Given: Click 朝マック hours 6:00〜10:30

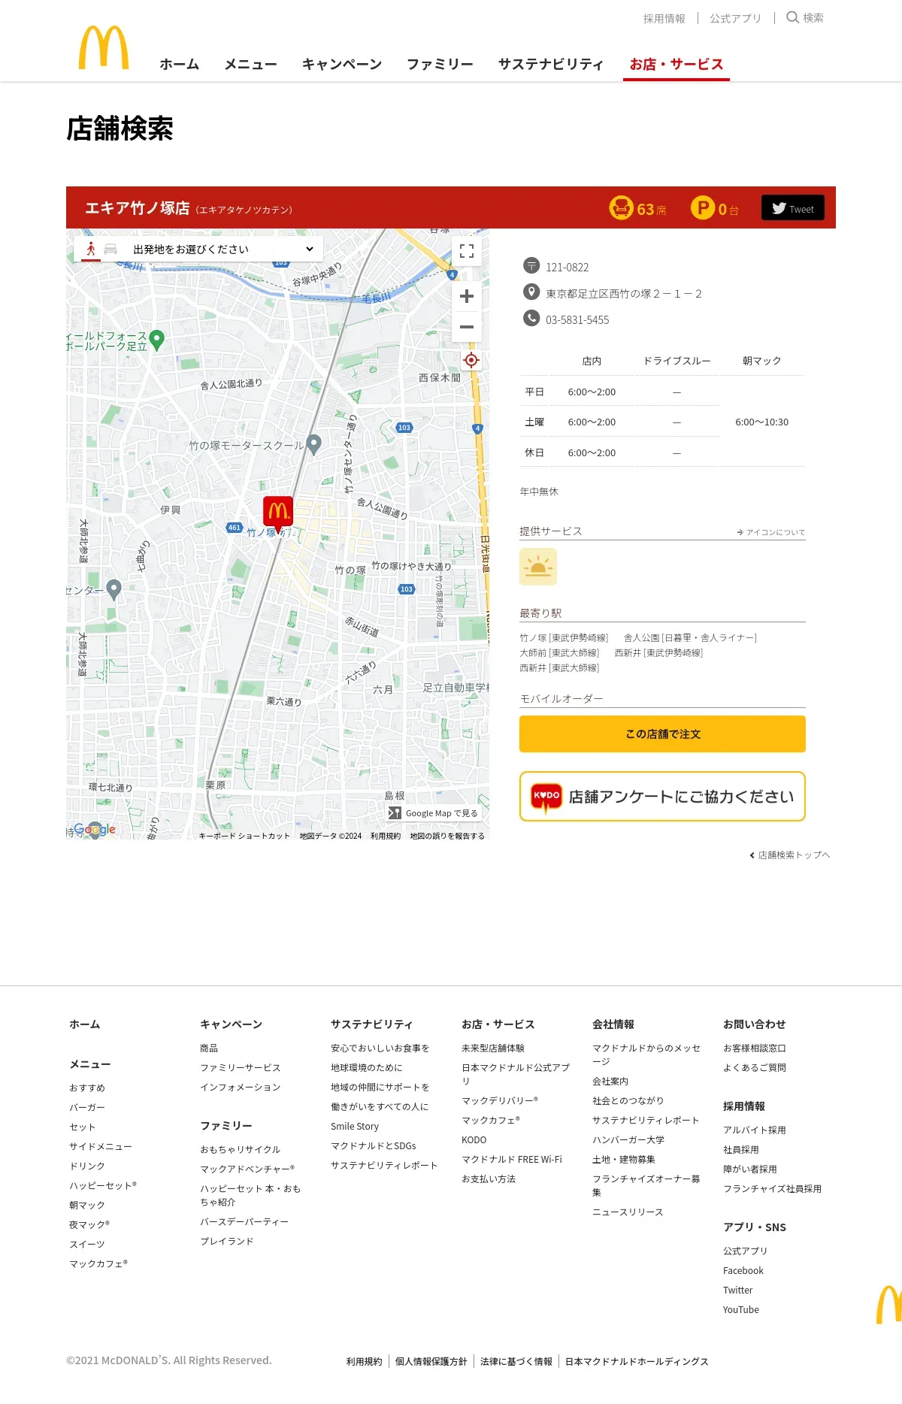Looking at the screenshot, I should point(762,422).
